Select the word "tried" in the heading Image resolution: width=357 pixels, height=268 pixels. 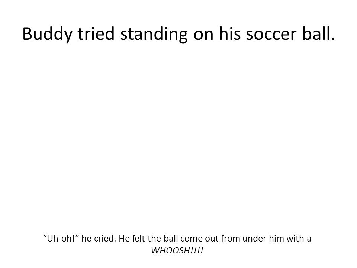pyautogui.click(x=96, y=34)
